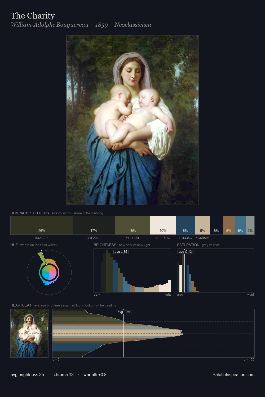Click the "L = 0" axis label
This screenshot has width=265, height=397.
56,360
